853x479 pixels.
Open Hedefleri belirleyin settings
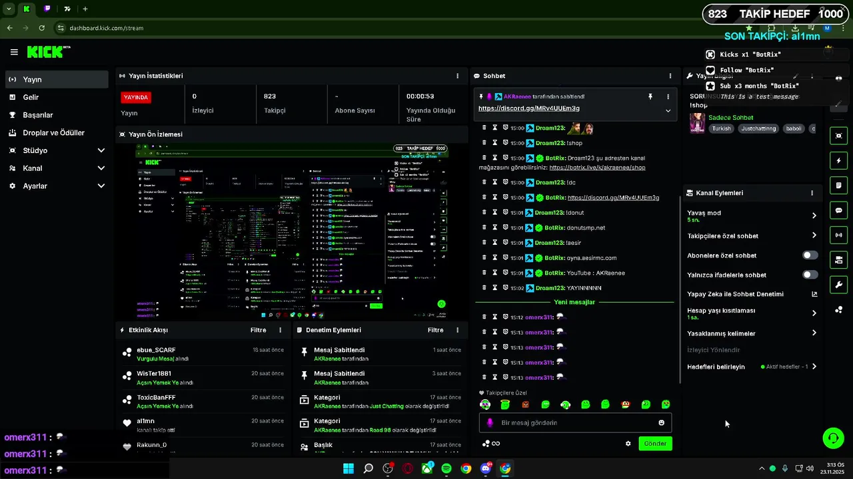tap(752, 367)
